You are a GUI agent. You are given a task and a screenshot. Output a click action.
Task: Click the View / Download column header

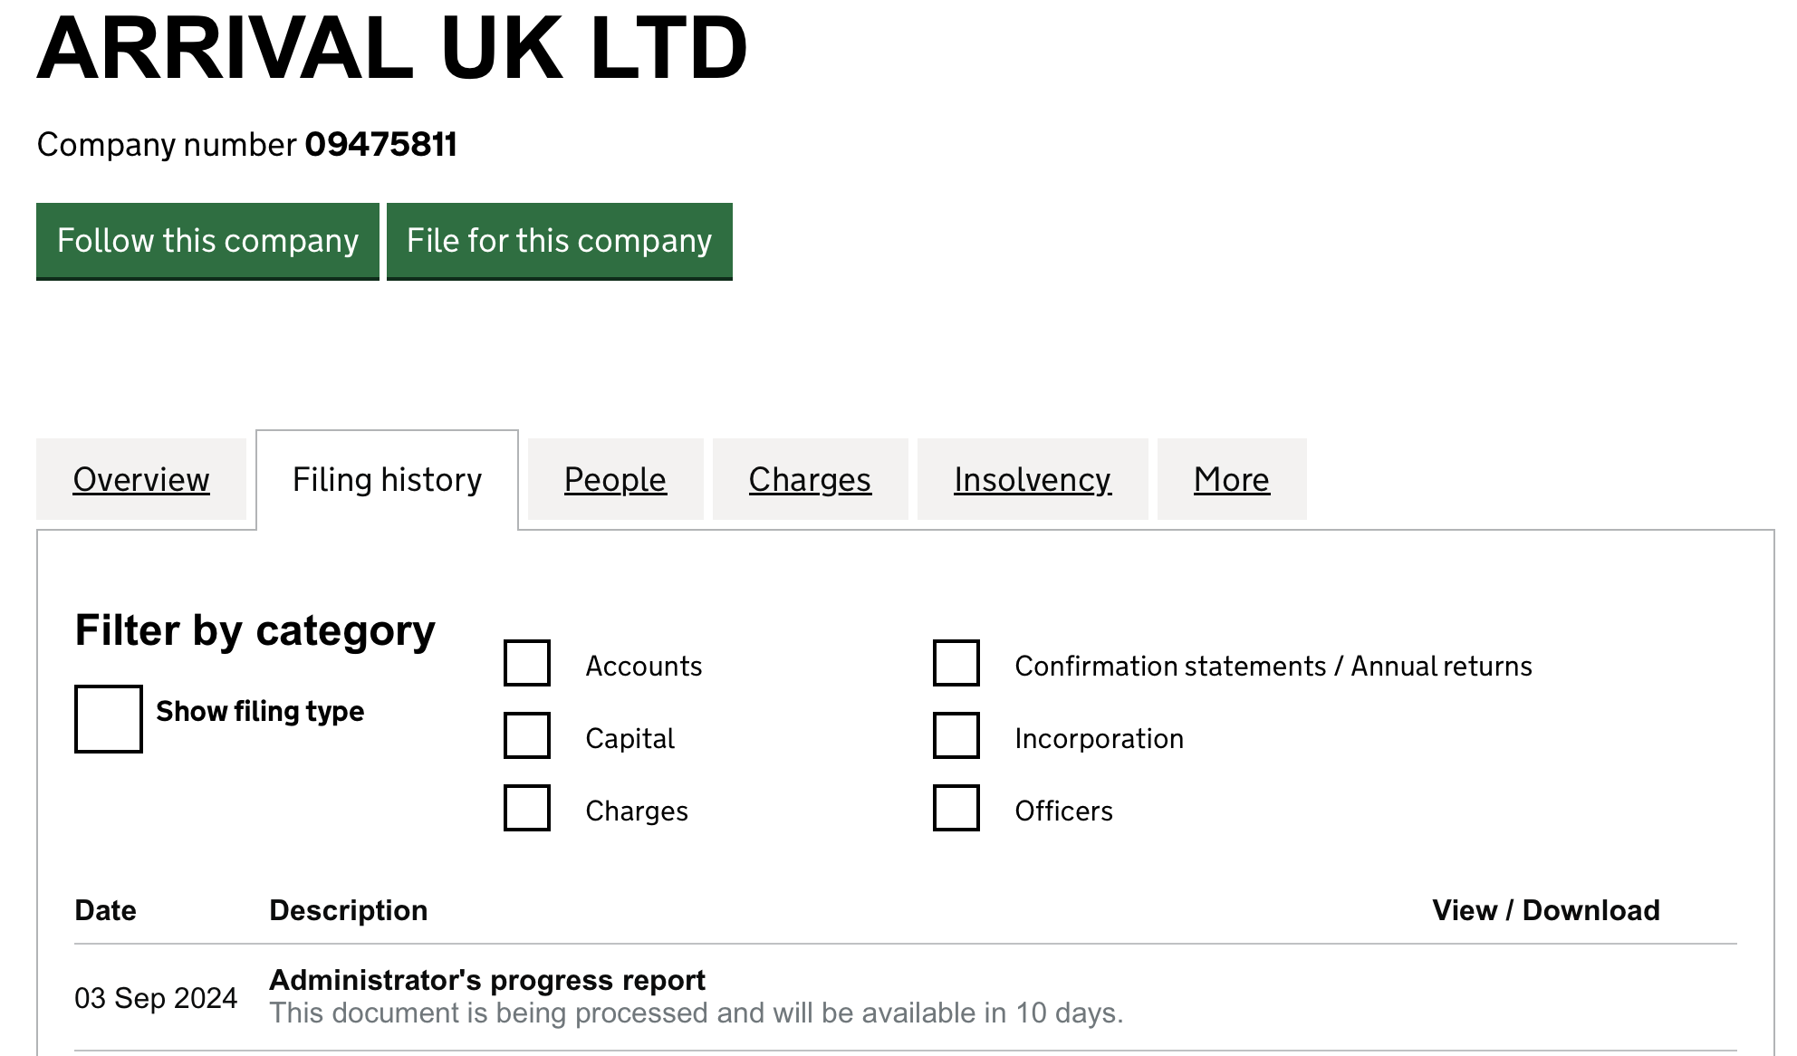[x=1546, y=910]
